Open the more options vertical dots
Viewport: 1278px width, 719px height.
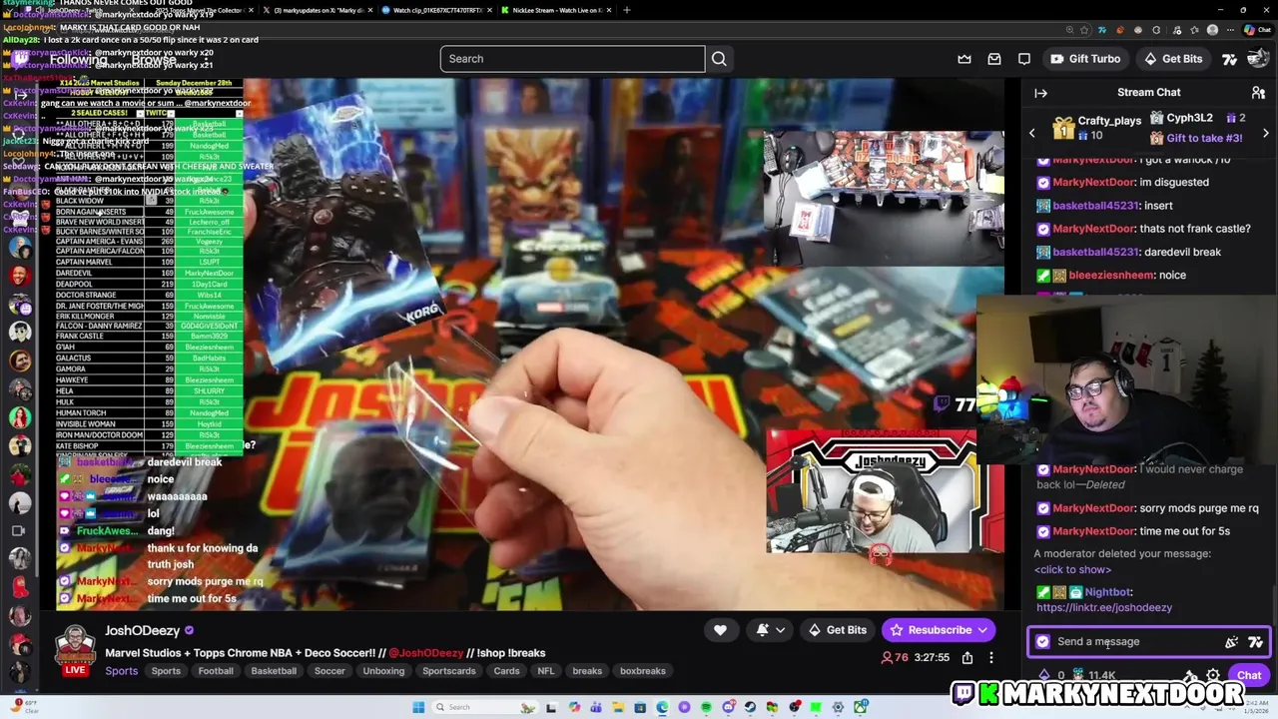[x=991, y=657]
